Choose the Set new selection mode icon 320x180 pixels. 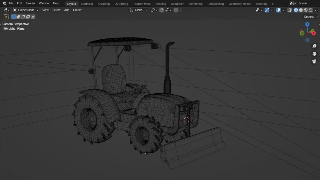tap(13, 17)
